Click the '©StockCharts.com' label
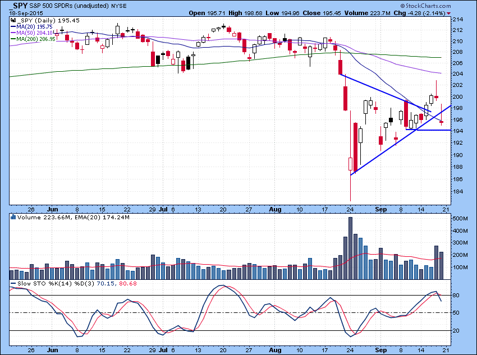This screenshot has height=355, width=477. click(x=425, y=6)
